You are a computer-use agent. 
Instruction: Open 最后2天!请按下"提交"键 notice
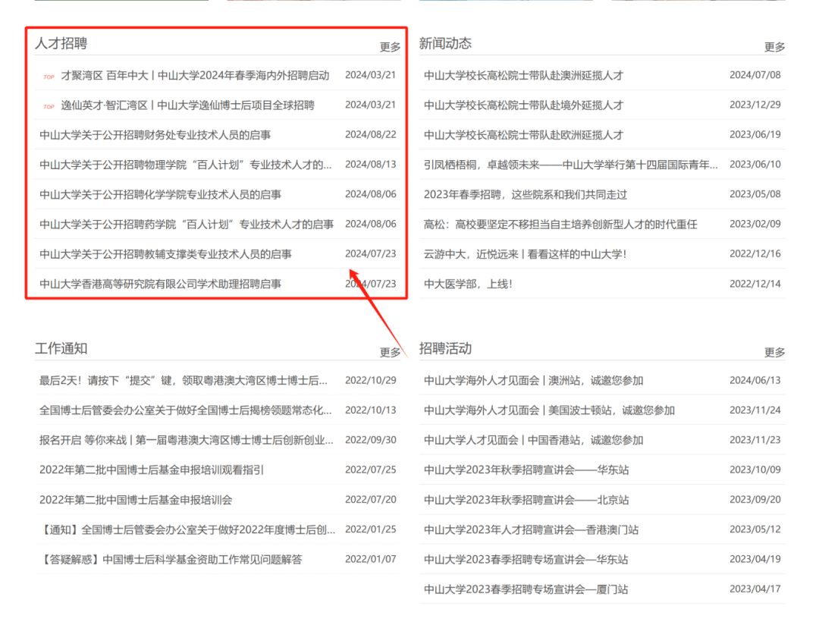[184, 380]
